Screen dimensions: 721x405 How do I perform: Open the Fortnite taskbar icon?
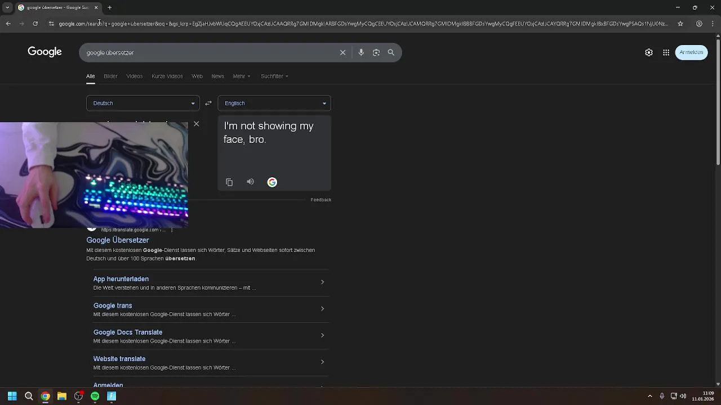(112, 396)
